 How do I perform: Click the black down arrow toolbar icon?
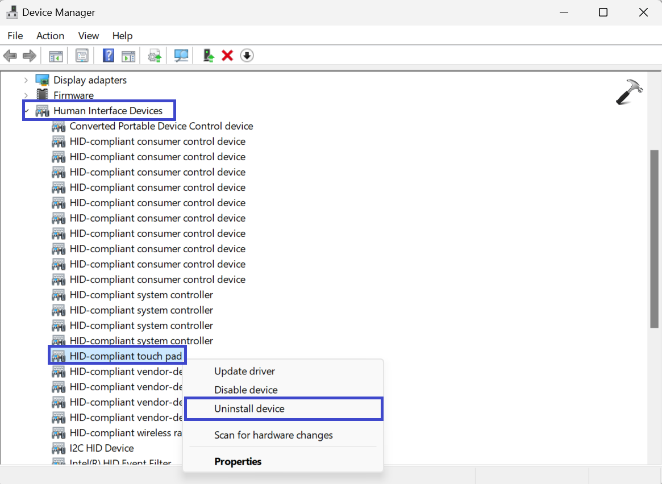click(x=247, y=56)
